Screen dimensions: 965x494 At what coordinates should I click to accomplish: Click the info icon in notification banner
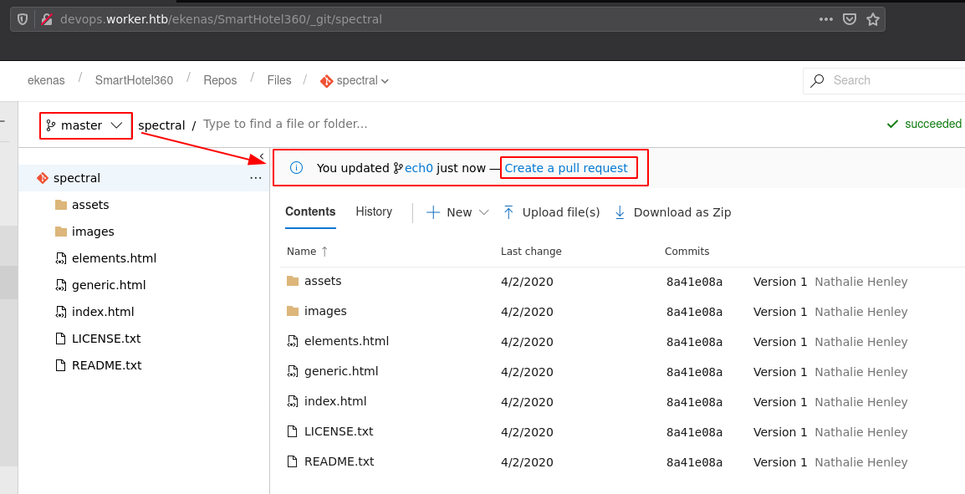click(x=296, y=168)
